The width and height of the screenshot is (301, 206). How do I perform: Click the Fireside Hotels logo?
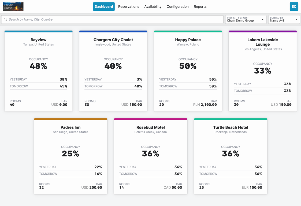tap(13, 6)
